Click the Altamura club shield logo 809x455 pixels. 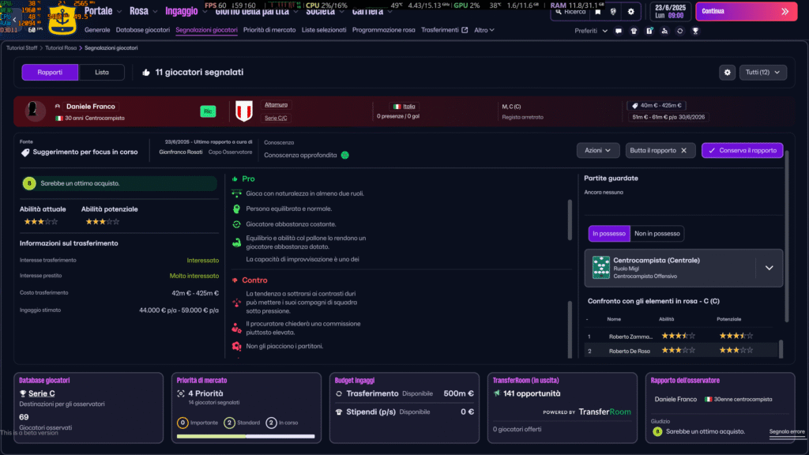click(x=243, y=111)
